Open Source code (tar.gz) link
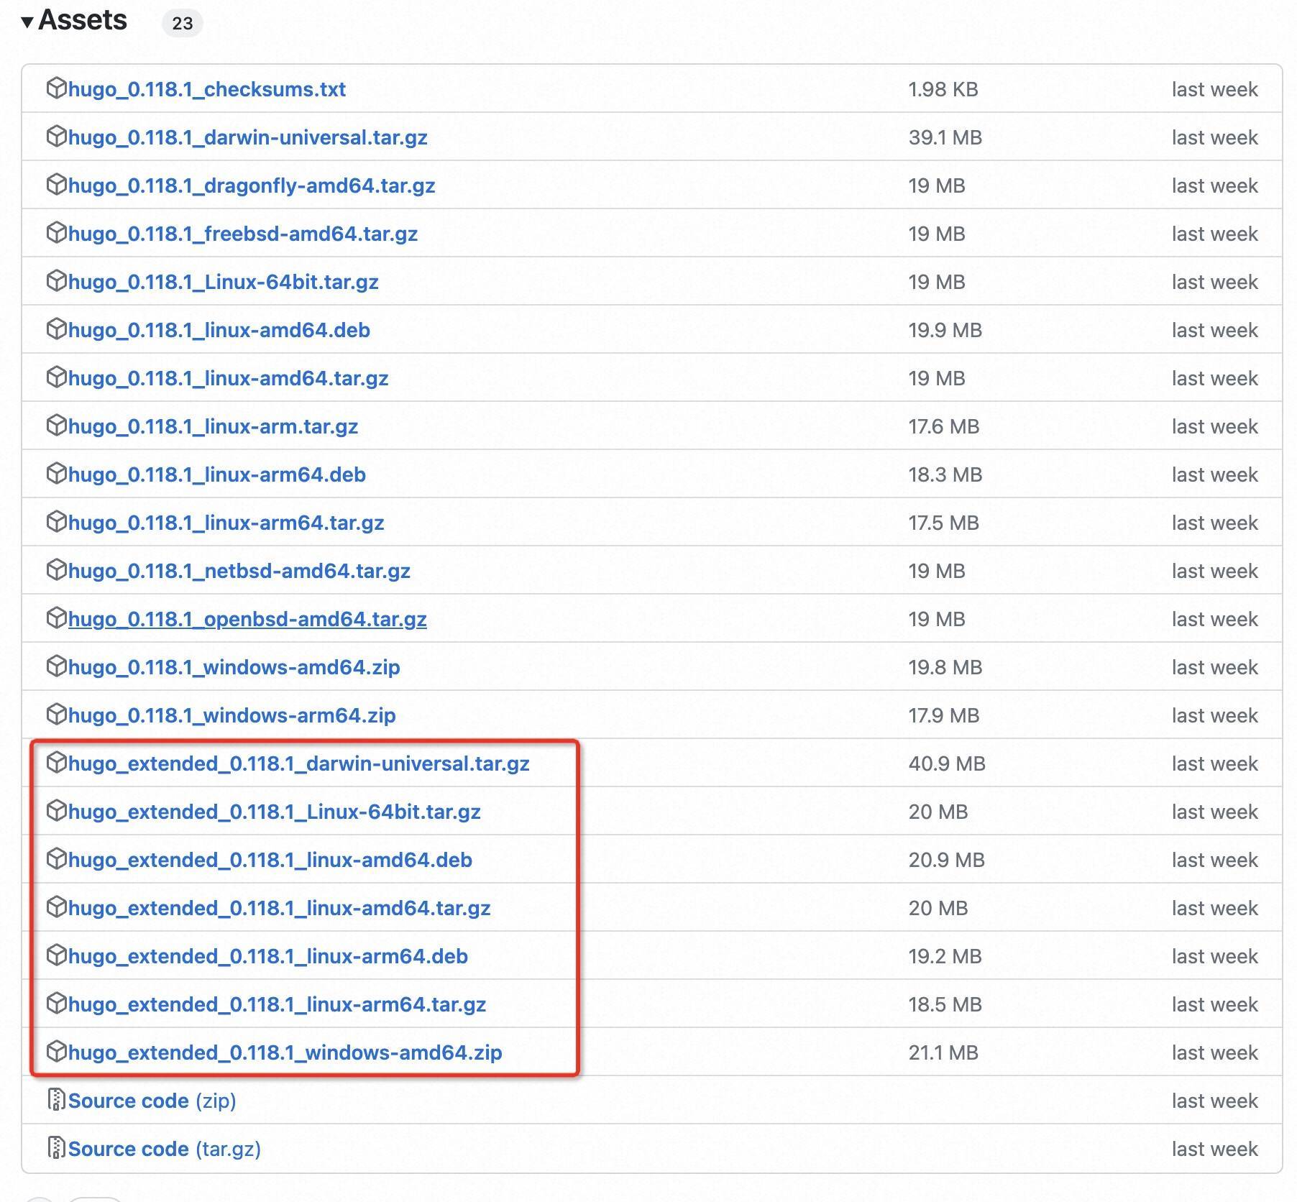 pos(164,1149)
